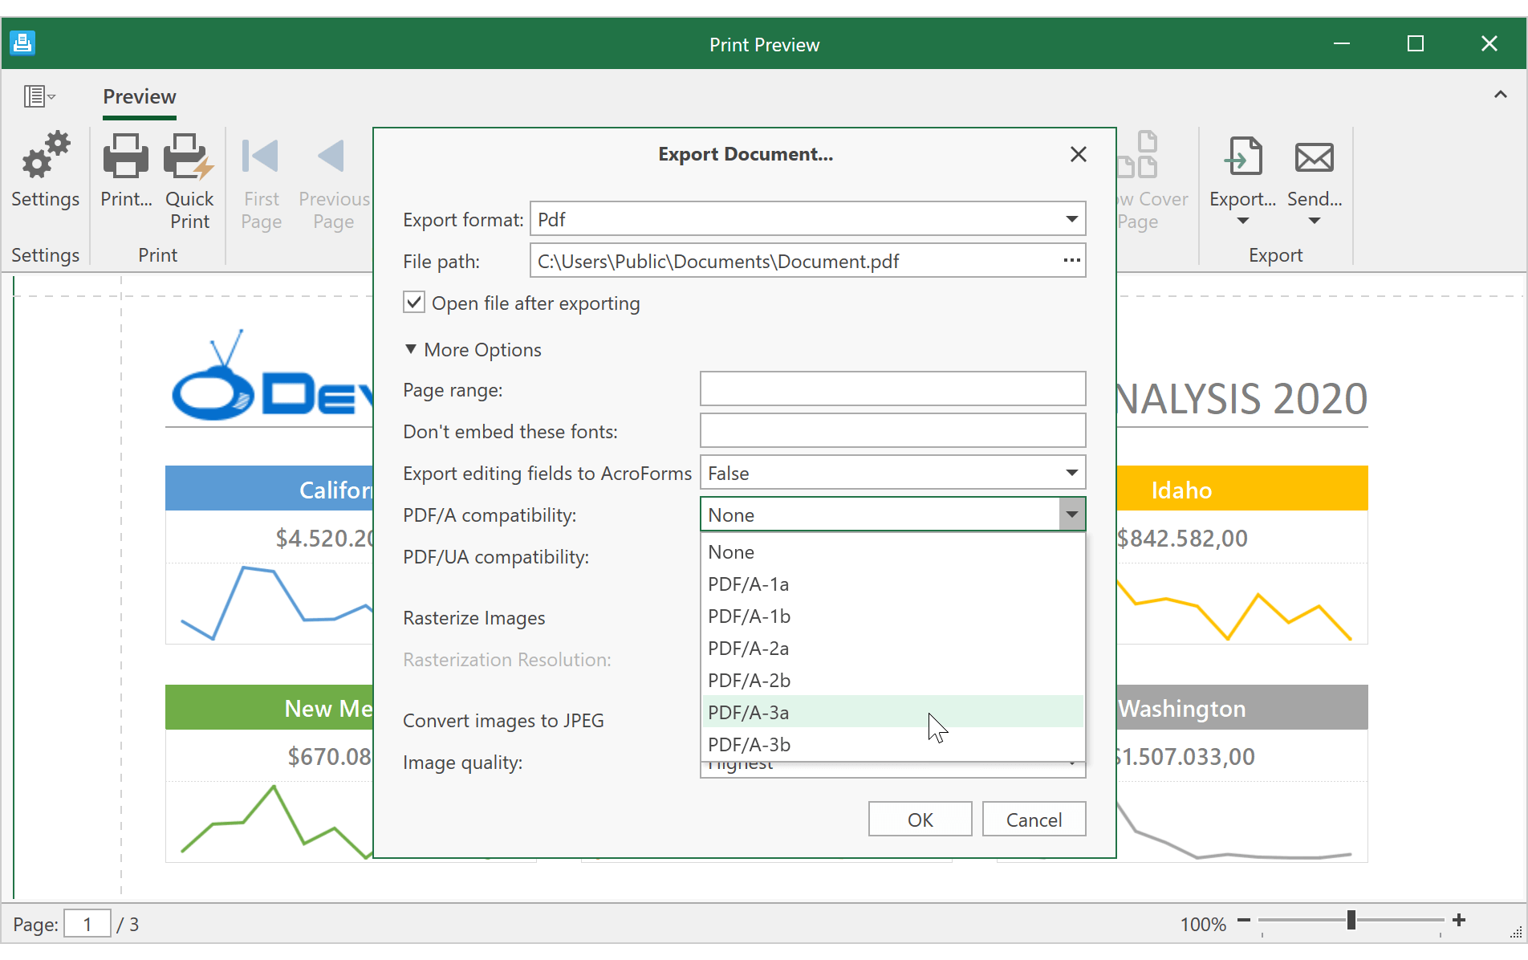Viewport: 1528px width, 960px height.
Task: Switch to the Preview tab
Action: tap(139, 96)
